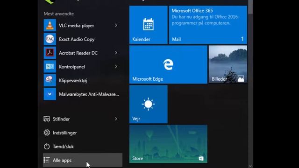This screenshot has height=168, width=299.
Task: Launch Exact Audio Copy EAC icon
Action: point(50,39)
